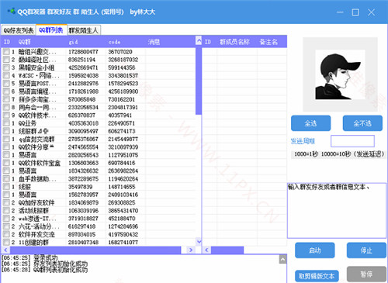This screenshot has width=388, height=283.
Task: Maximize the QQ群发器 window
Action: click(355, 12)
